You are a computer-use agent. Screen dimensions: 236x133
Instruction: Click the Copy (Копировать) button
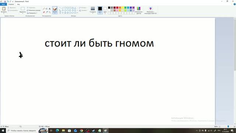click(x=13, y=10)
